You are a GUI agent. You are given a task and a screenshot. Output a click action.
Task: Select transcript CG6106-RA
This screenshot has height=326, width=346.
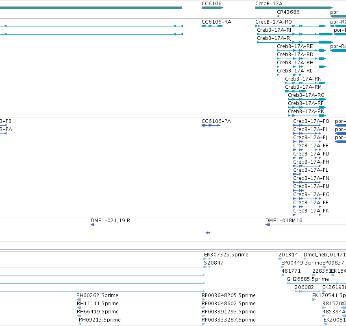(216, 22)
